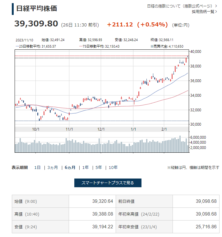Click the 2/1 date marker on chart axis
The width and height of the screenshot is (222, 237).
(x=164, y=129)
